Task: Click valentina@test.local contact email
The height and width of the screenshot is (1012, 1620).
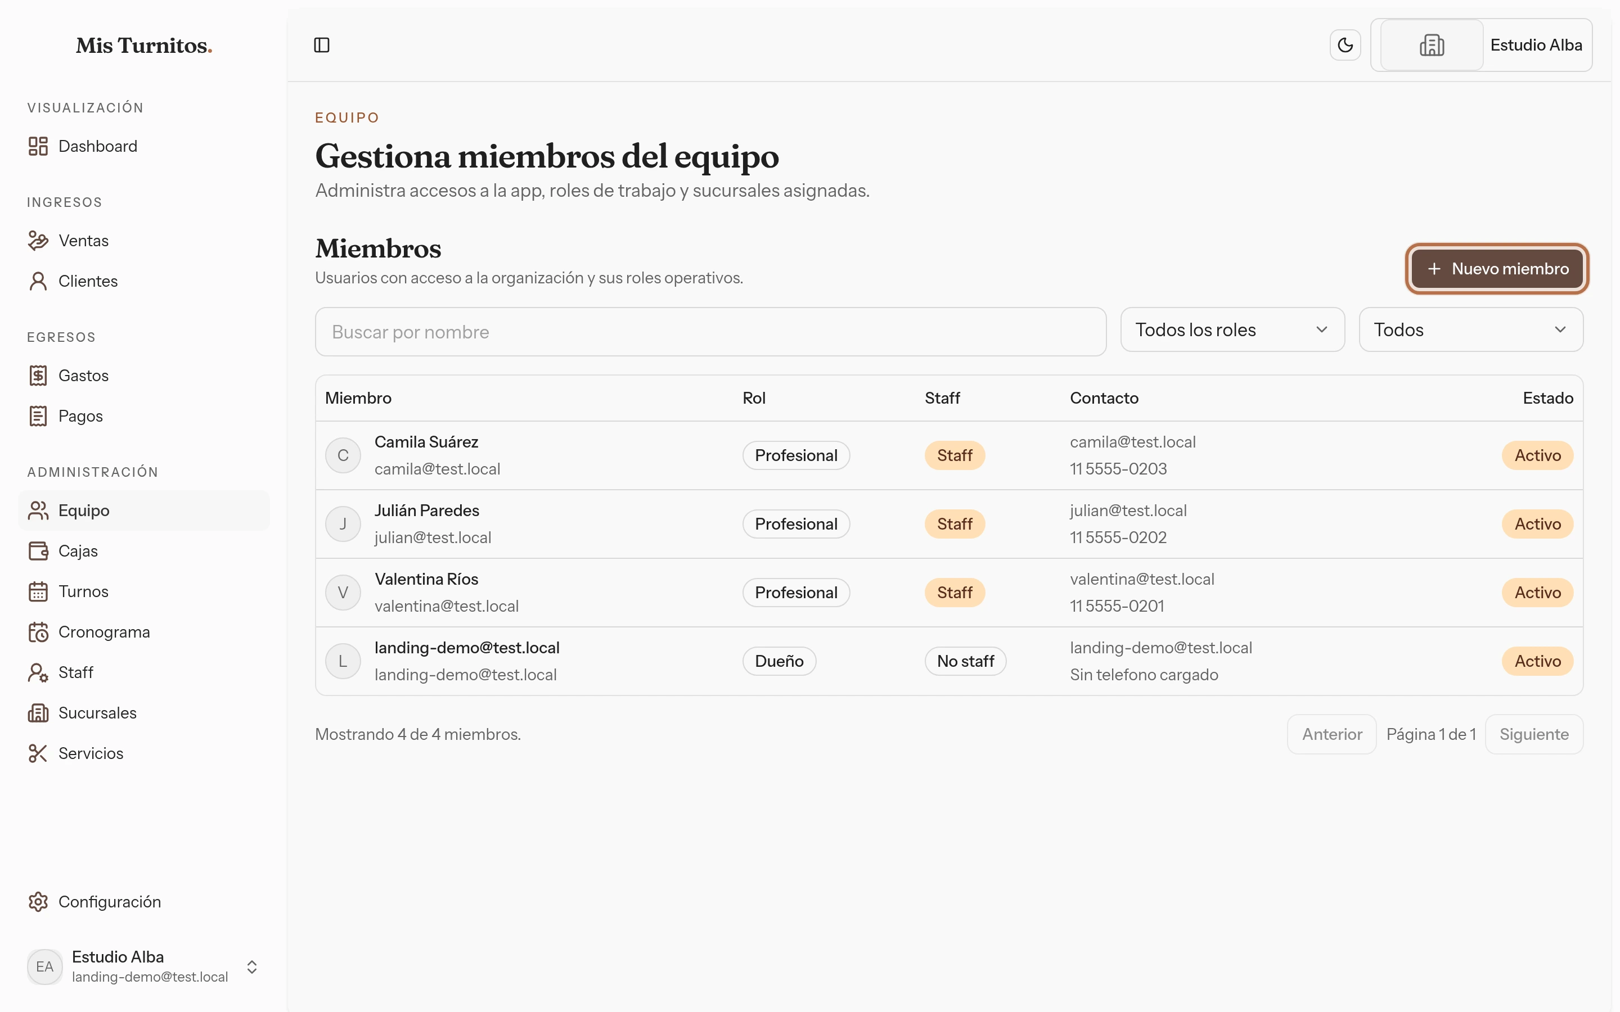Action: pyautogui.click(x=1142, y=579)
